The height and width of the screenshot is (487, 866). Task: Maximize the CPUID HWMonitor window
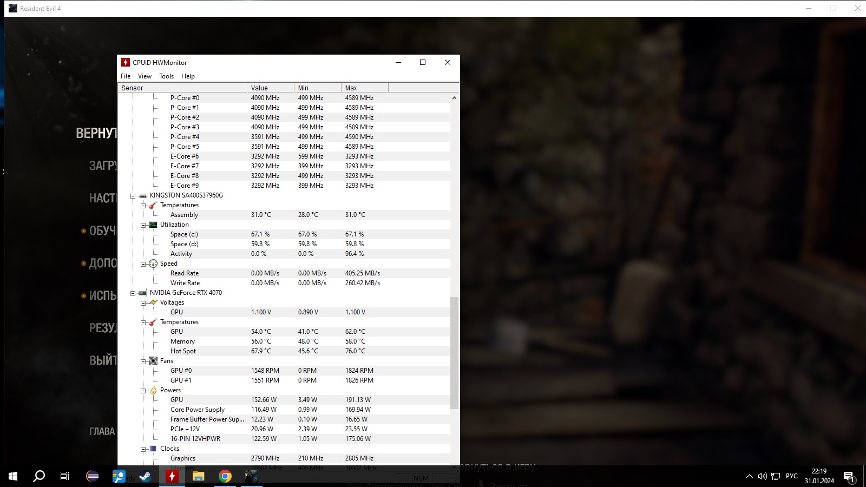pyautogui.click(x=423, y=62)
